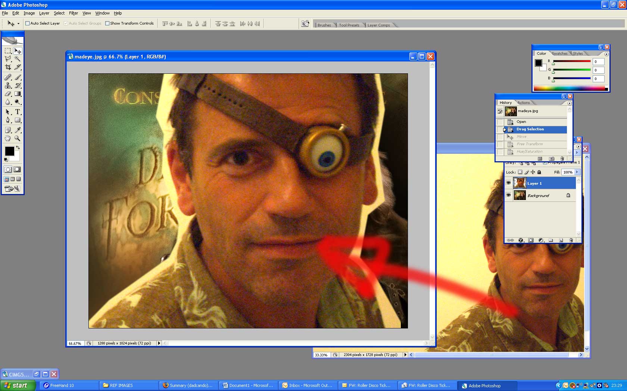The image size is (627, 391).
Task: Select the Zoom tool
Action: click(x=18, y=138)
